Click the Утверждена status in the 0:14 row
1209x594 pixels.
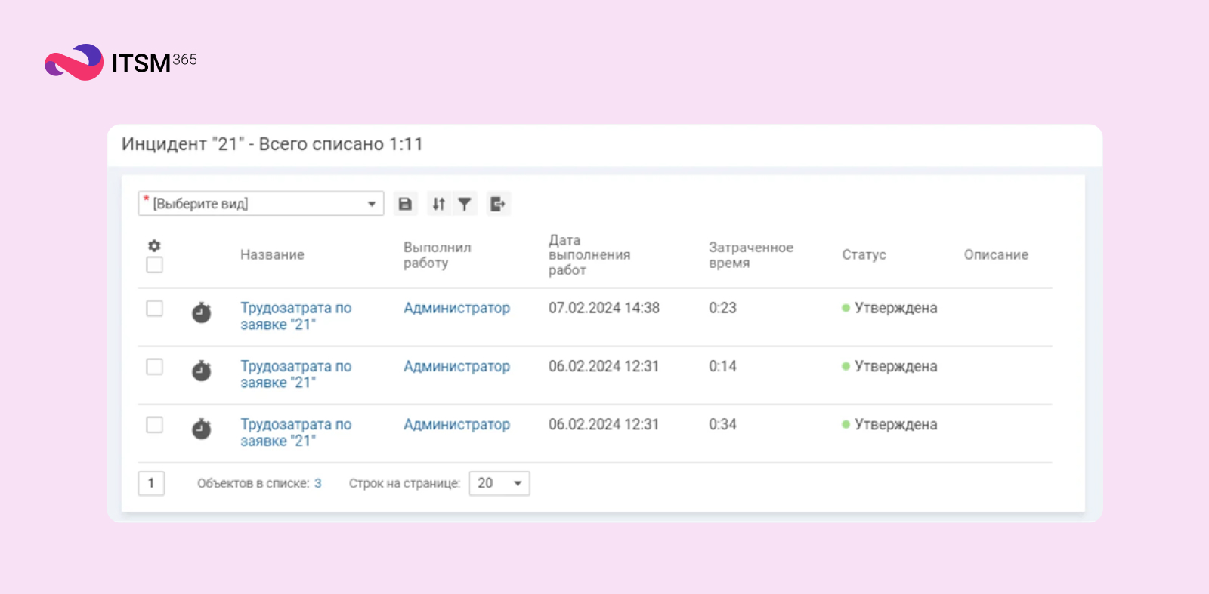pos(889,366)
